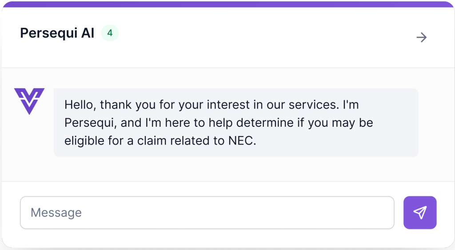Open the unread count badge
The image size is (455, 250).
[110, 33]
